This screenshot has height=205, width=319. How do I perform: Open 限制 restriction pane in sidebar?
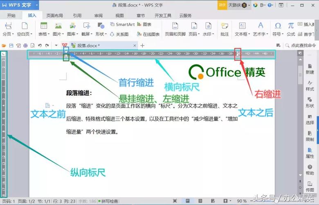pyautogui.click(x=310, y=136)
